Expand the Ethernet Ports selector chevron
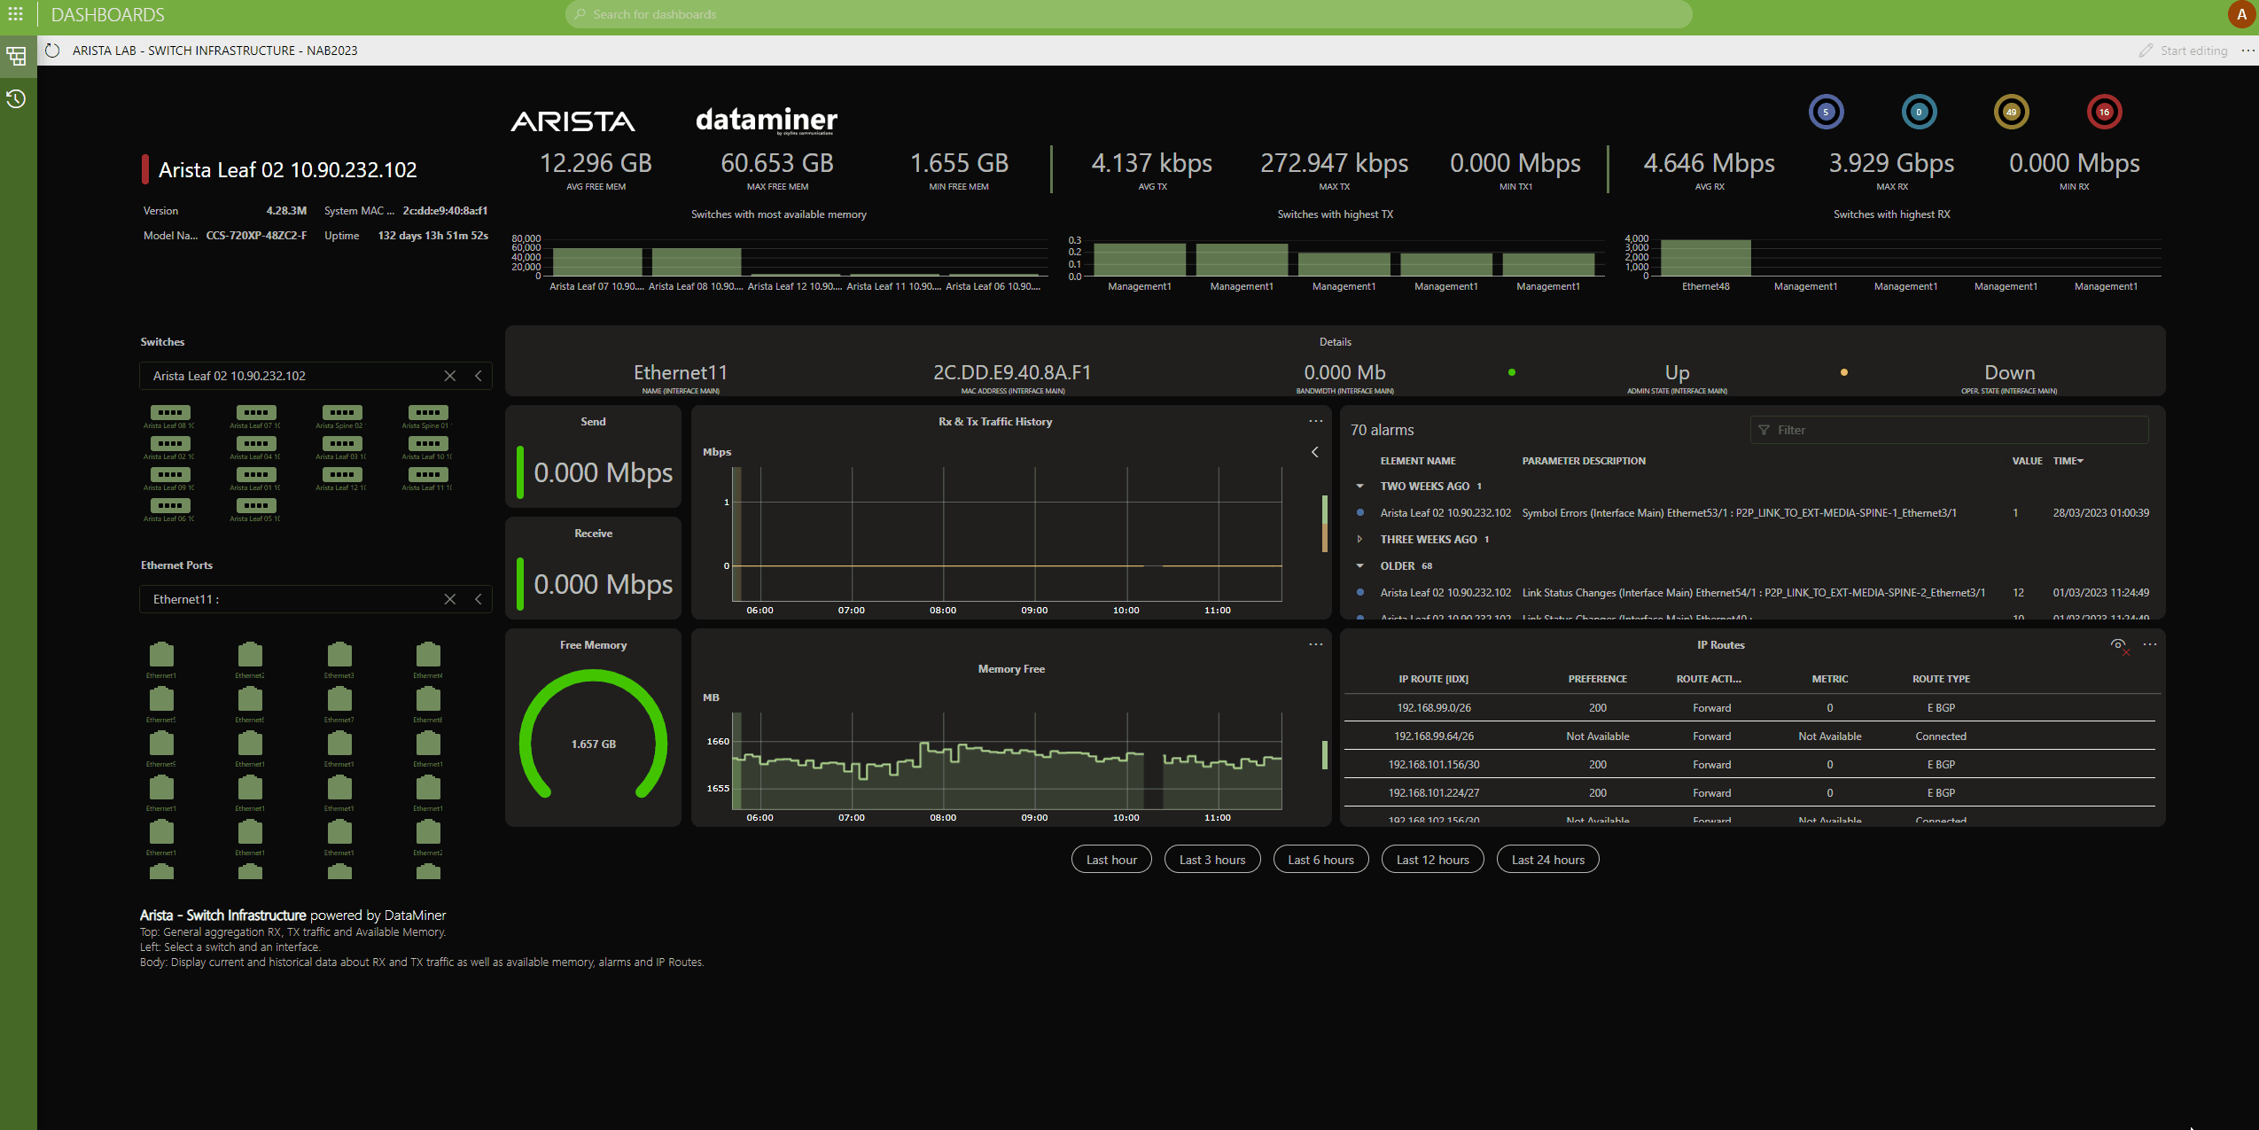Image resolution: width=2259 pixels, height=1130 pixels. click(479, 599)
